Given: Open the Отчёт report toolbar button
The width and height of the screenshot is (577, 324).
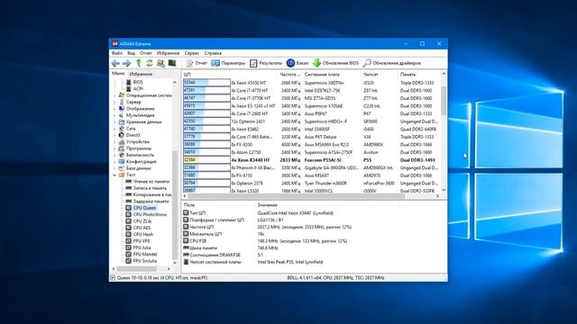Looking at the screenshot, I should (197, 63).
